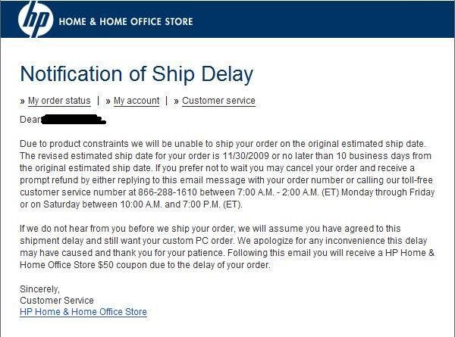Open the My order status link
455x337 pixels.
pyautogui.click(x=59, y=101)
